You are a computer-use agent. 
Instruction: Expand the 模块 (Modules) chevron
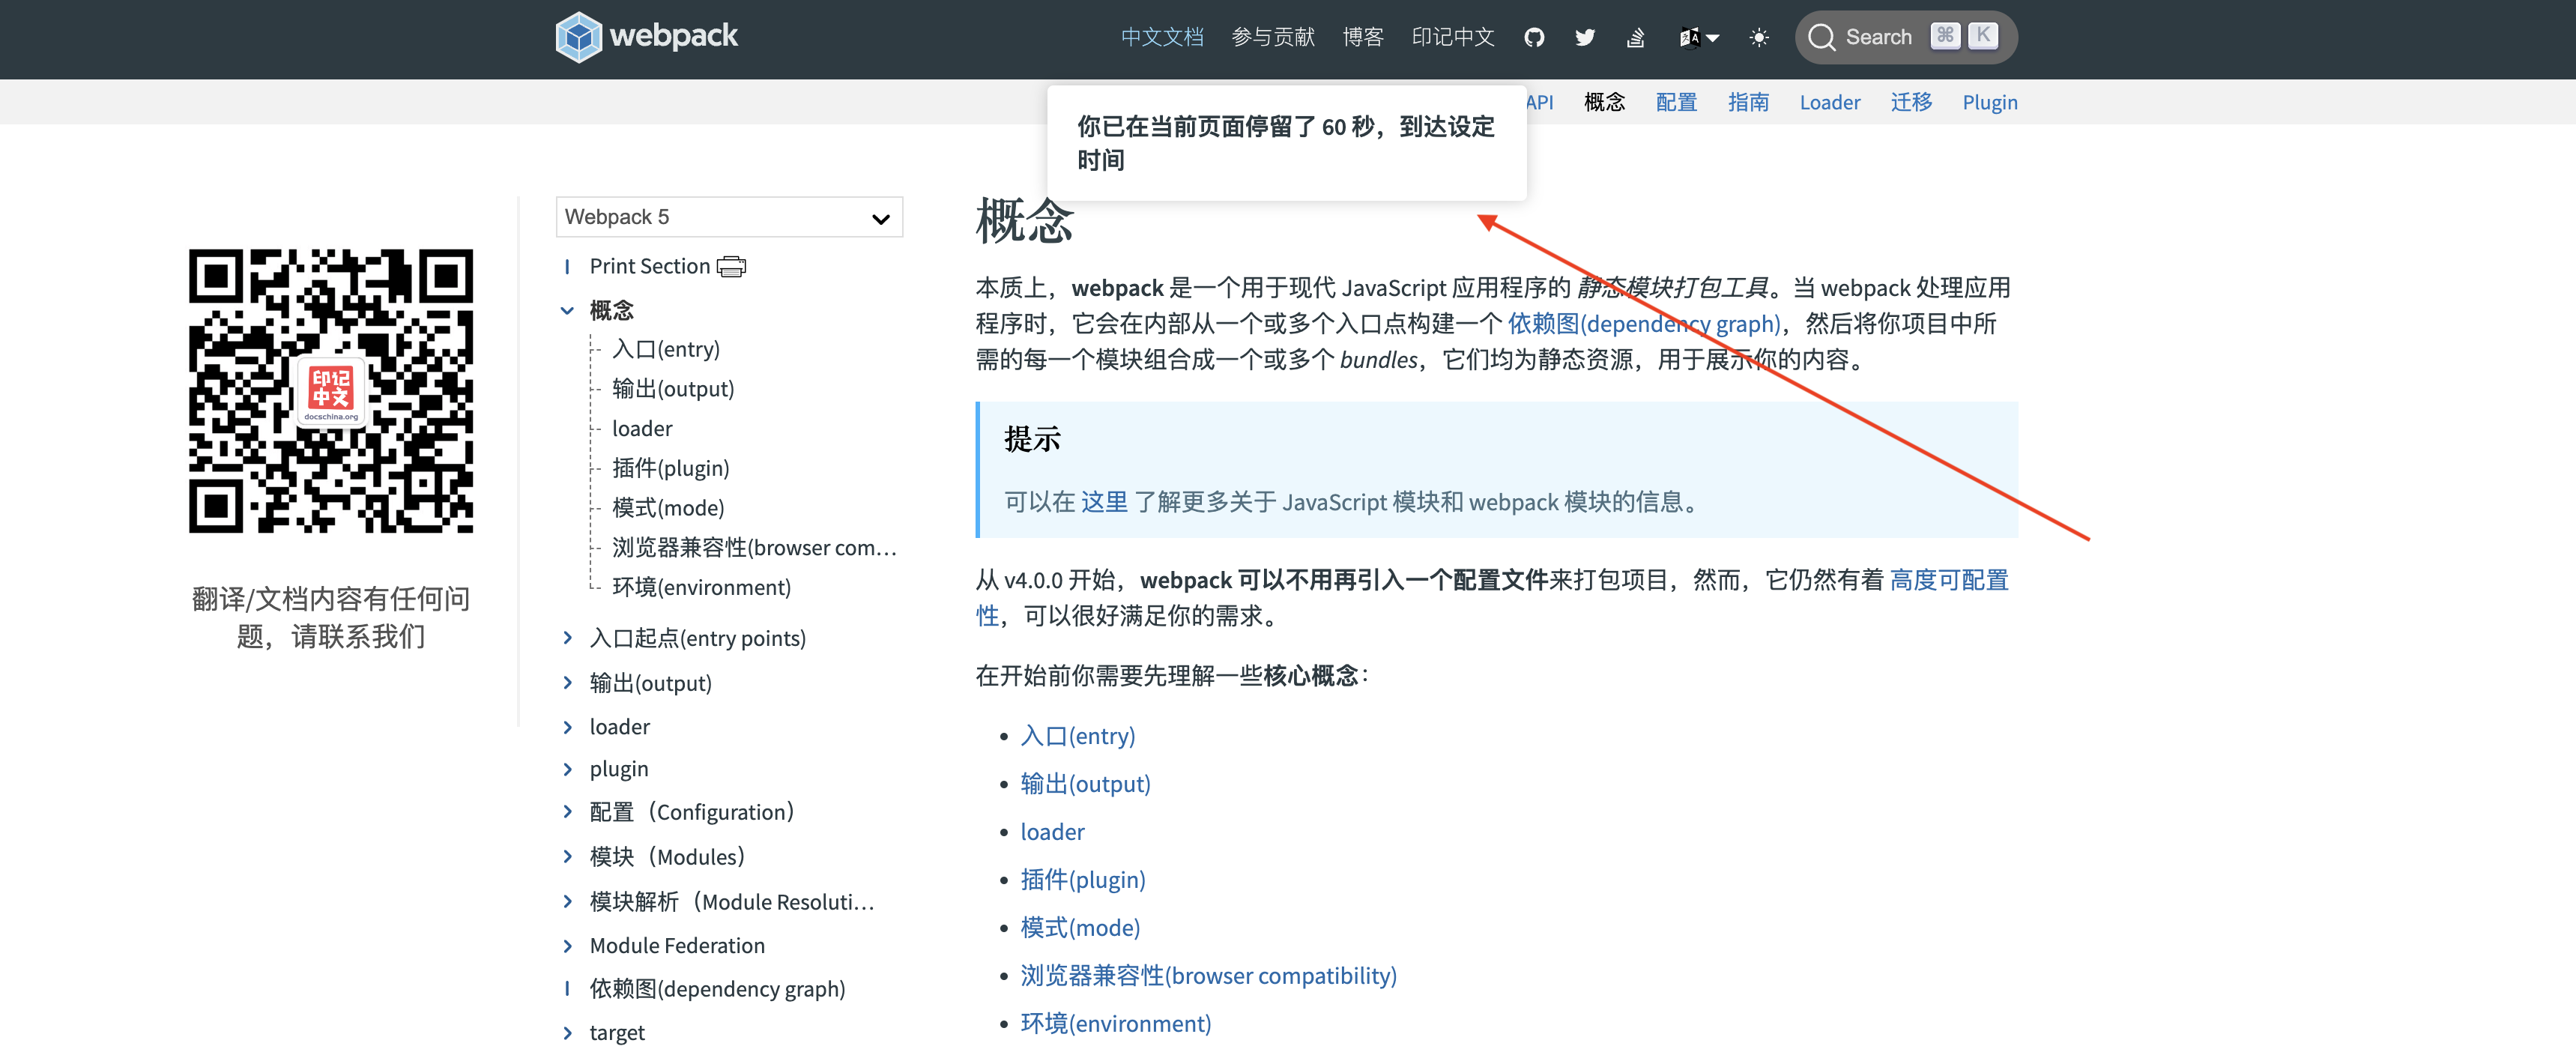click(x=567, y=857)
